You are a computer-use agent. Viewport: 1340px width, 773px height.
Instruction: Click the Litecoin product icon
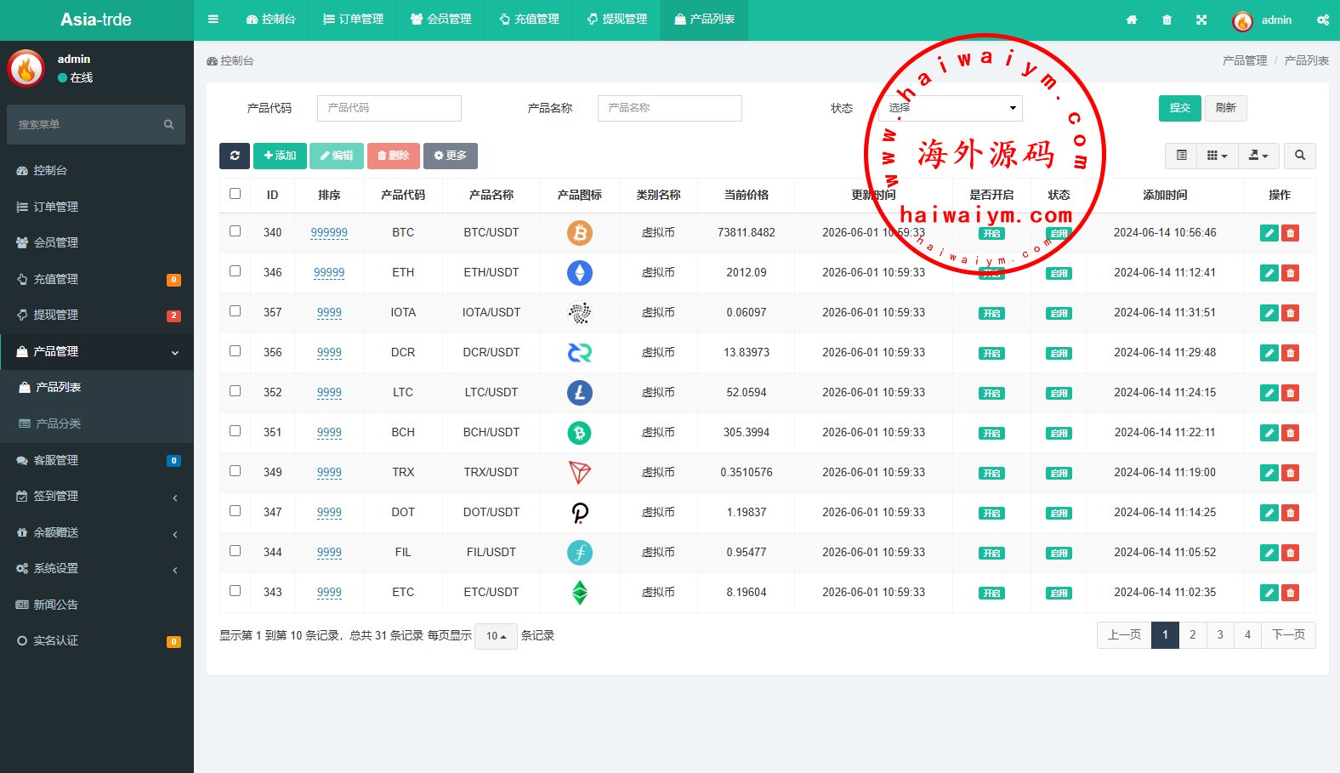580,393
